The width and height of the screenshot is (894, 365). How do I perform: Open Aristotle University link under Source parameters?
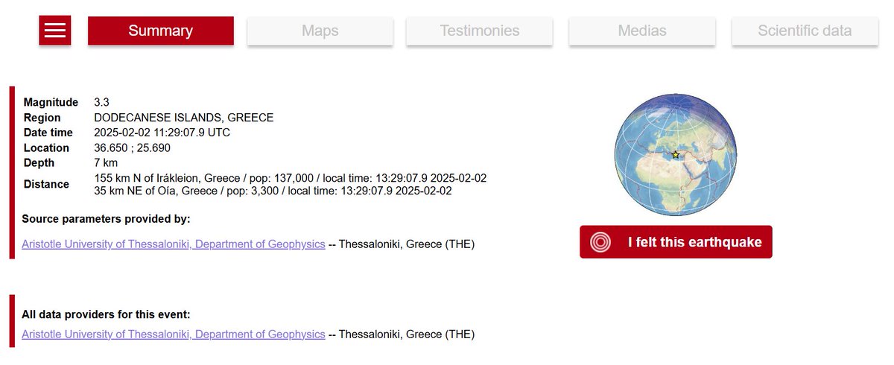(174, 244)
